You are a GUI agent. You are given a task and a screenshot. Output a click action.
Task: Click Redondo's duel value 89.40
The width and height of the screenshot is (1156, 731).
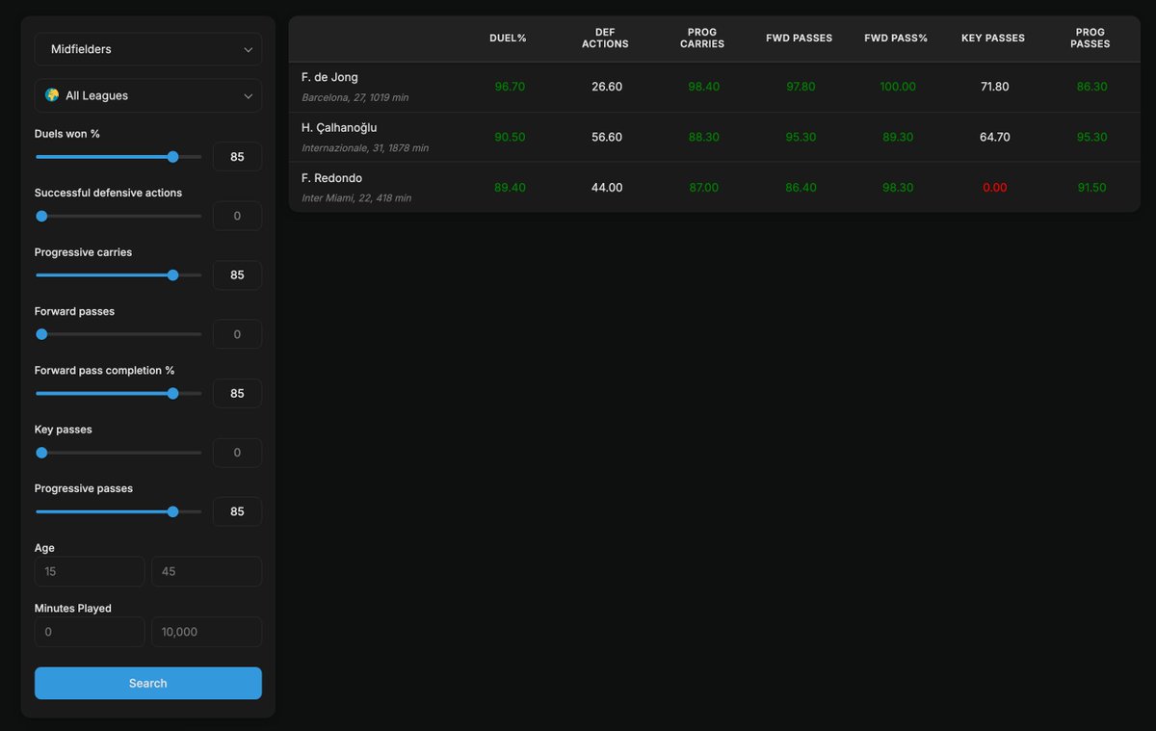click(x=510, y=188)
